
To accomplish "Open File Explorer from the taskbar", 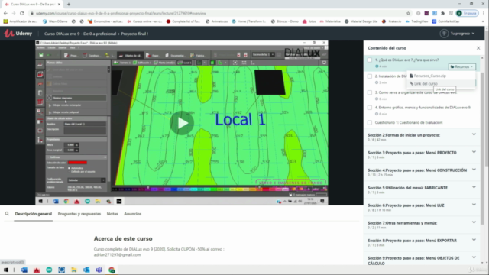I will click(74, 270).
